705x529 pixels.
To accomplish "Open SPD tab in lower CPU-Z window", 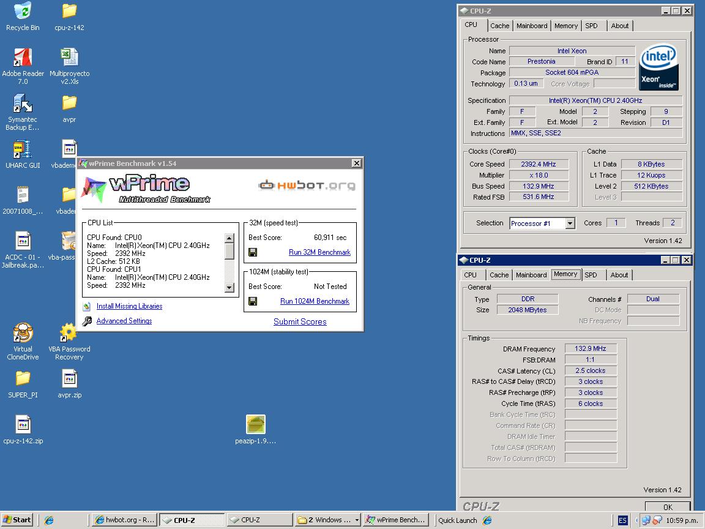I will [591, 275].
